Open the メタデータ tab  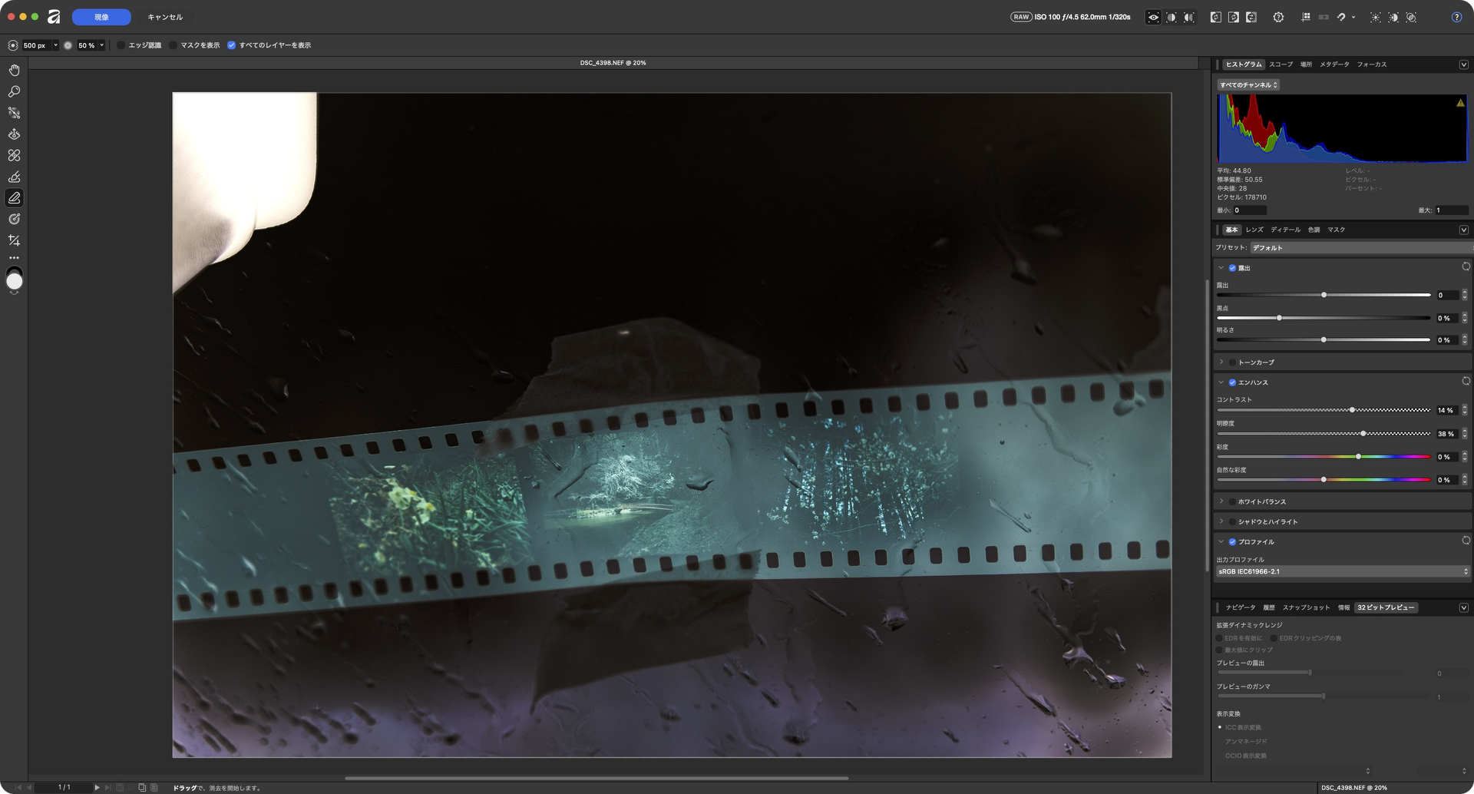pyautogui.click(x=1334, y=65)
